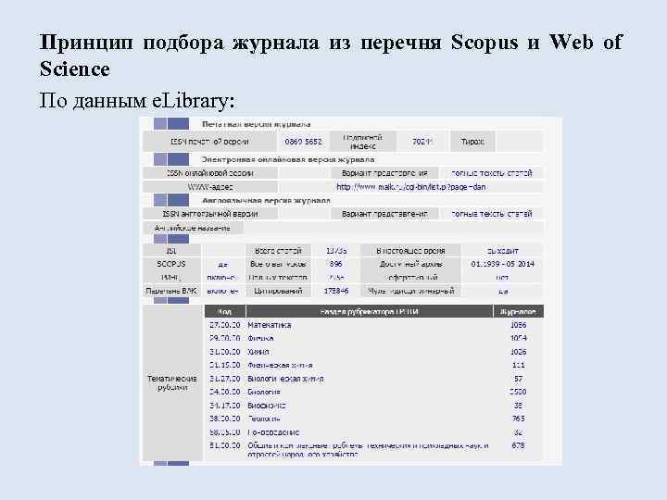Click the 'Английское название' label cell
Viewport: 667px width, 500px height.
[193, 228]
